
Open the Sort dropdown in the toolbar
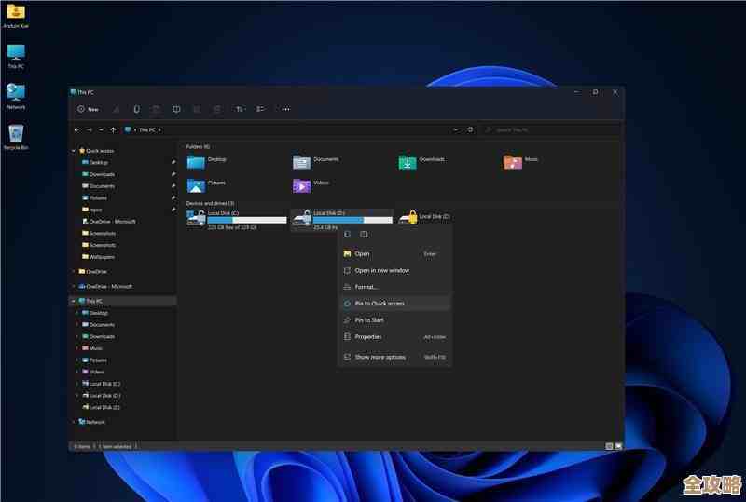240,109
